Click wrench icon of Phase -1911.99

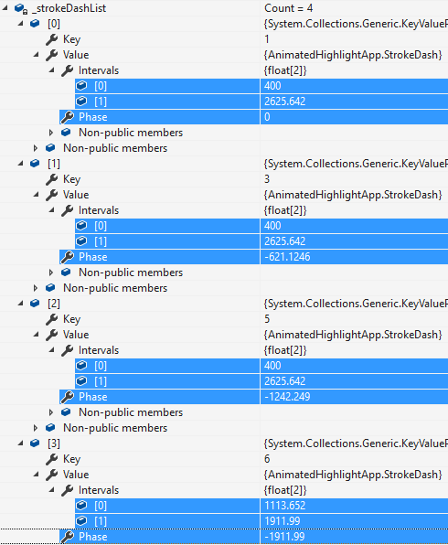click(x=68, y=537)
